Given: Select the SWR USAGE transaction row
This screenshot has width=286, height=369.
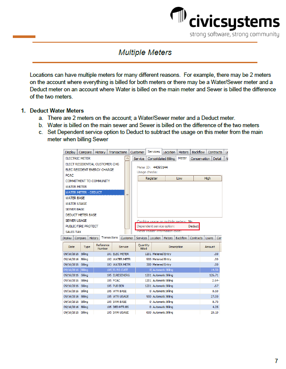Looking at the screenshot, I should (141, 313).
